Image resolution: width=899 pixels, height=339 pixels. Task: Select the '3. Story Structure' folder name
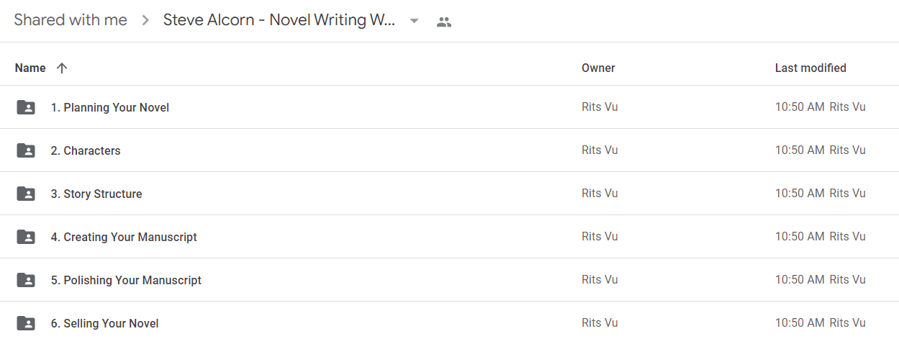[x=96, y=194]
